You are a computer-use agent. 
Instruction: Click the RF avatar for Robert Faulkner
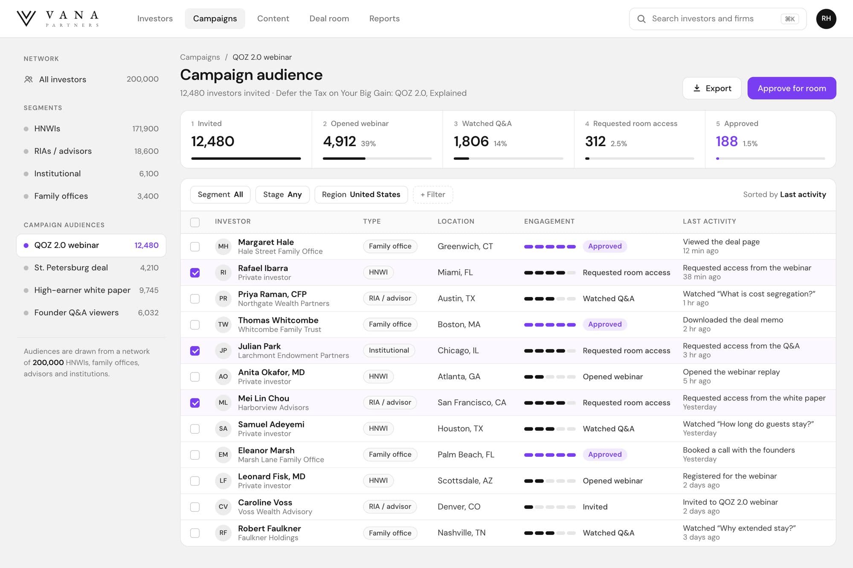(223, 533)
